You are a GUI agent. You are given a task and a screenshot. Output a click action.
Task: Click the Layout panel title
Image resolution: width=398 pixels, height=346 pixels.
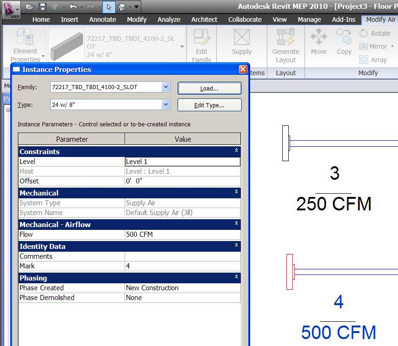click(286, 73)
